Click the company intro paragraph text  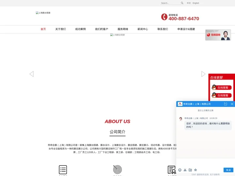112,149
